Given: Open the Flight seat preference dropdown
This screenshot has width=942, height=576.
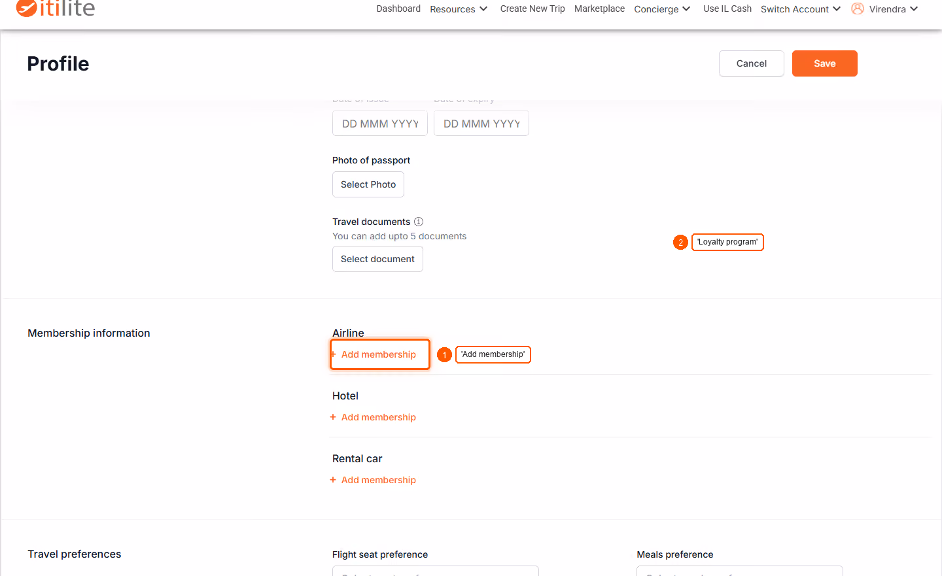Looking at the screenshot, I should click(436, 571).
